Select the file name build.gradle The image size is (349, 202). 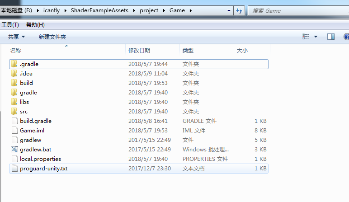[36, 121]
